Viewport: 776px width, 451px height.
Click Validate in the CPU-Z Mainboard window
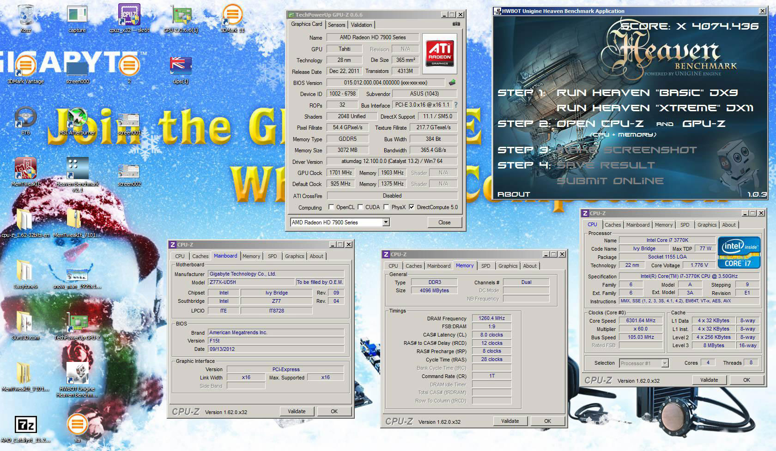tap(297, 411)
